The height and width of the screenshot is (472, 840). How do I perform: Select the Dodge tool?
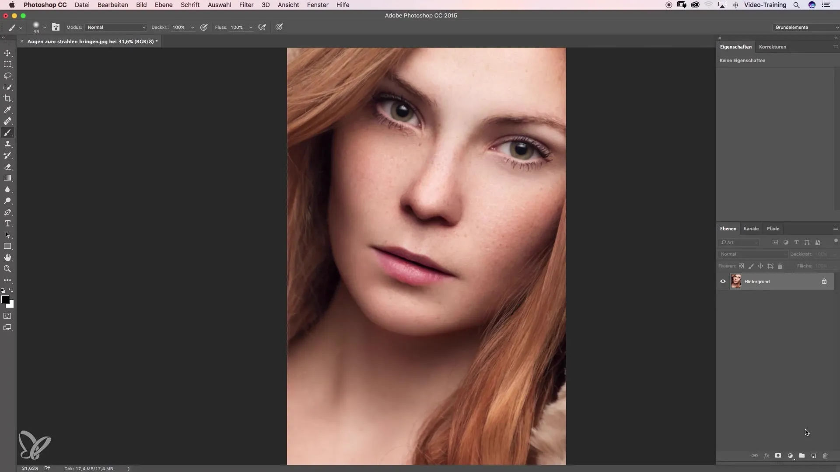pyautogui.click(x=7, y=201)
